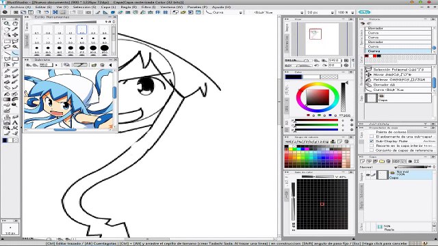Open the Normal blend mode dropdown
This screenshot has width=438, height=246.
tap(396, 167)
